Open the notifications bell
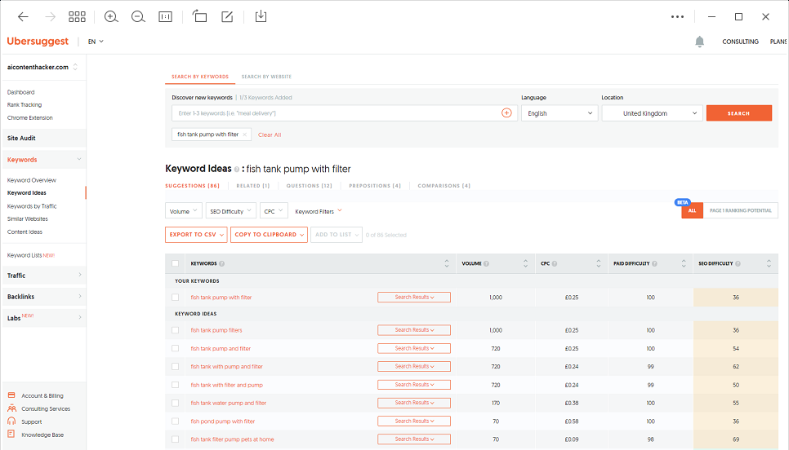This screenshot has width=789, height=450. (699, 42)
